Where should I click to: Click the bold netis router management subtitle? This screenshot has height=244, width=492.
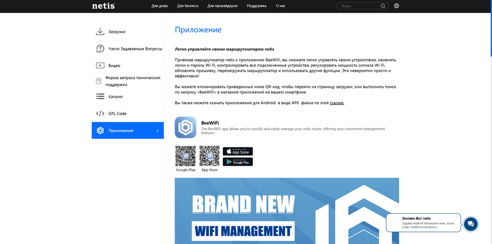(224, 49)
